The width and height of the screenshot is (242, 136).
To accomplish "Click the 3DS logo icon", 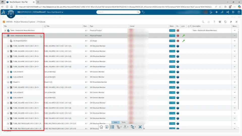I will 3,12.
